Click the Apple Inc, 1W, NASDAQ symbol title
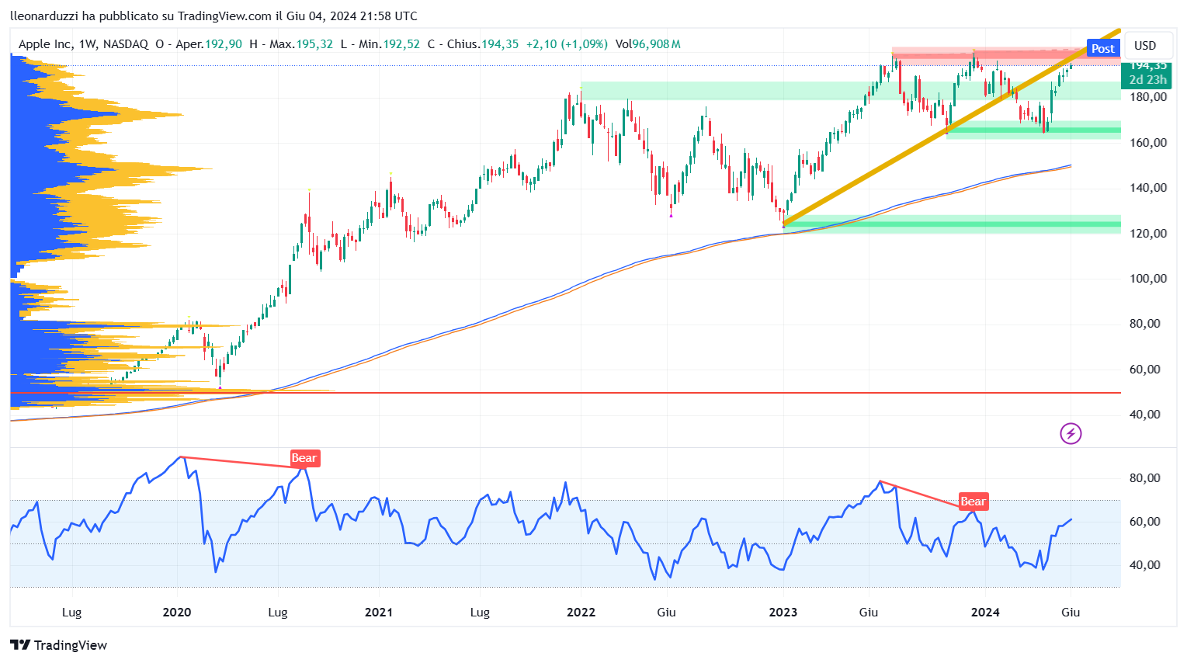Image resolution: width=1187 pixels, height=663 pixels. (83, 44)
